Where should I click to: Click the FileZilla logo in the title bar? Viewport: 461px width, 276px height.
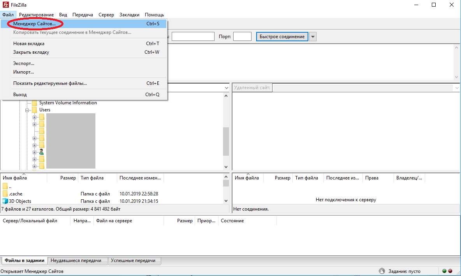[5, 5]
